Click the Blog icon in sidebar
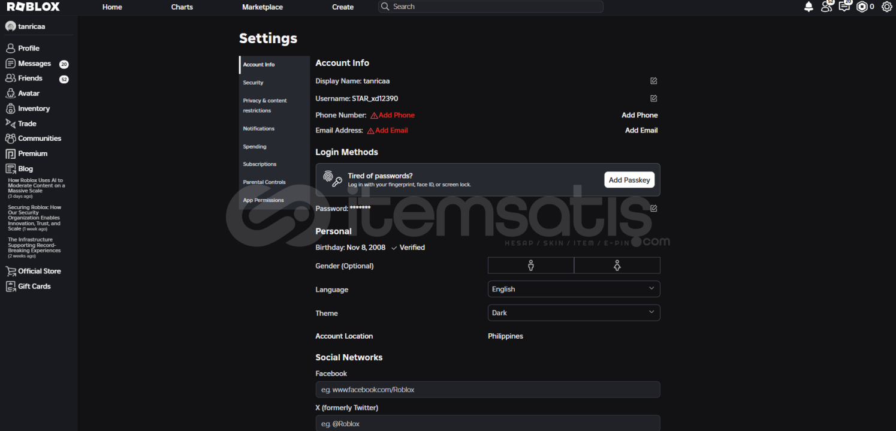This screenshot has height=431, width=896. (10, 168)
